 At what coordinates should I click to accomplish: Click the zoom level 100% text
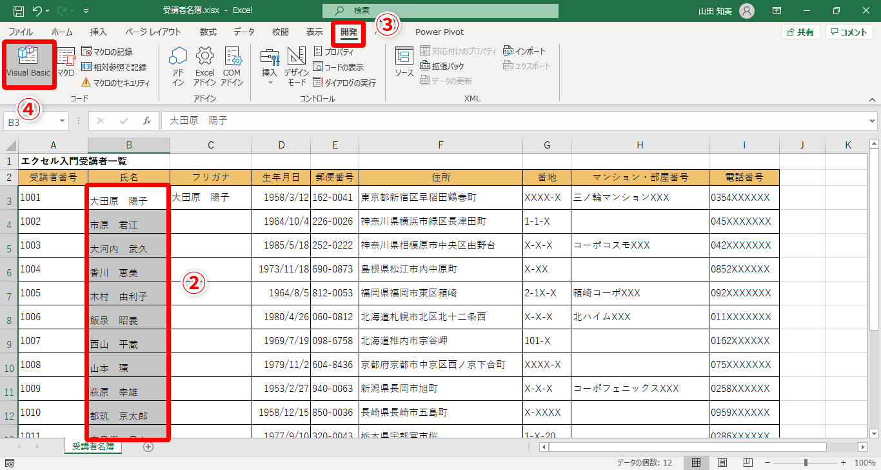point(864,463)
